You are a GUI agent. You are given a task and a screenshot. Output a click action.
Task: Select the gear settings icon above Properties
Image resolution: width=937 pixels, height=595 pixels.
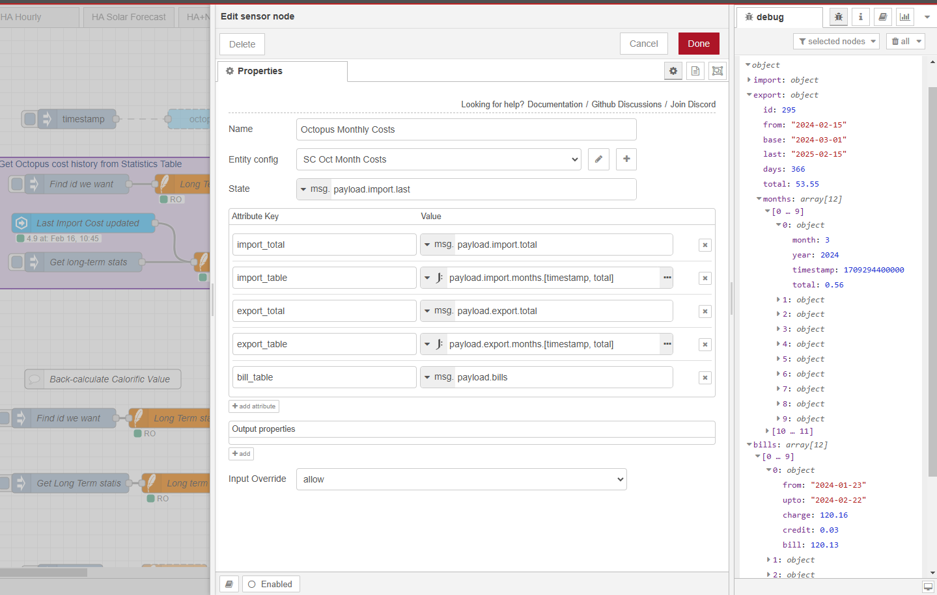[x=673, y=71]
